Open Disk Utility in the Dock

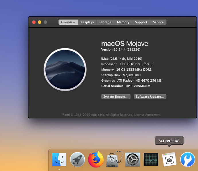pyautogui.click(x=114, y=159)
